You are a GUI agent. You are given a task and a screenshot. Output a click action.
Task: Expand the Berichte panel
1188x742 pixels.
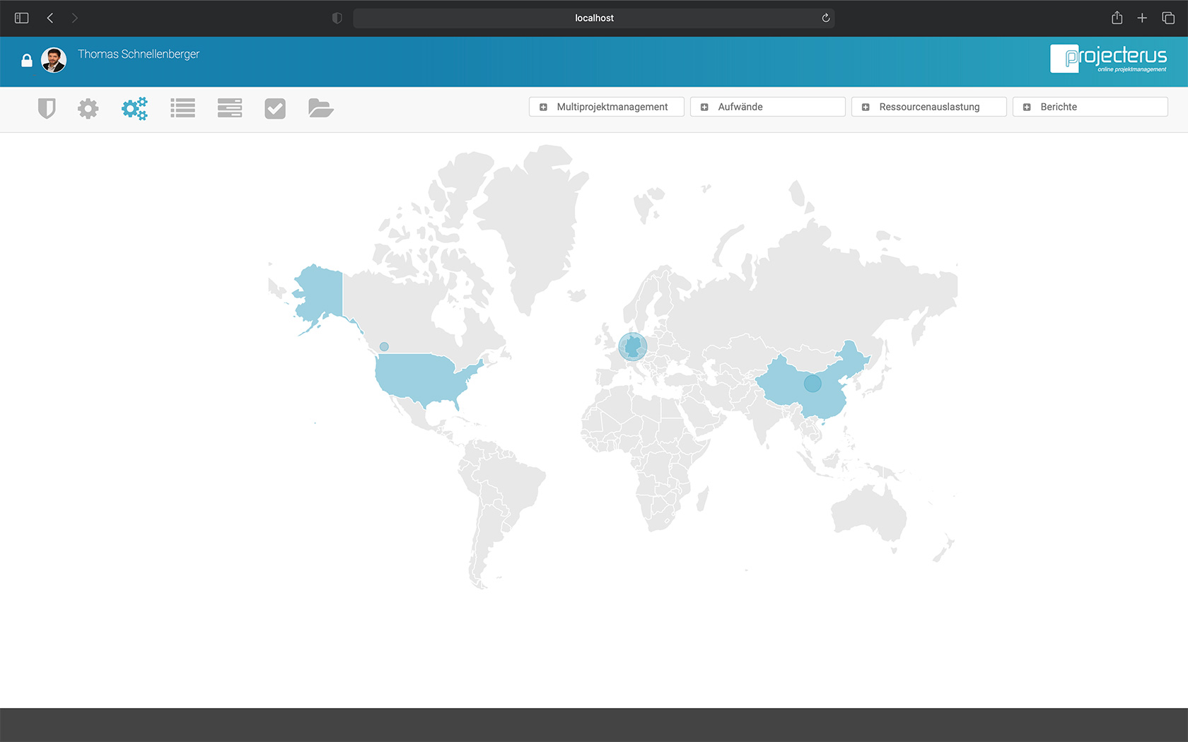click(1090, 107)
